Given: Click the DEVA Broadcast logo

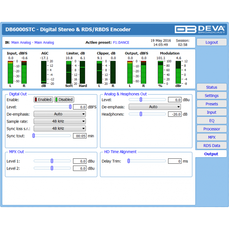Looking at the screenshot, I should (200, 29).
